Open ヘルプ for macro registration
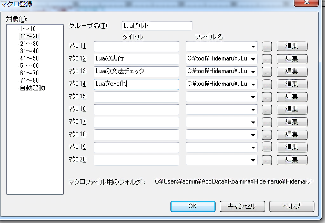This screenshot has height=223, width=325. [291, 206]
